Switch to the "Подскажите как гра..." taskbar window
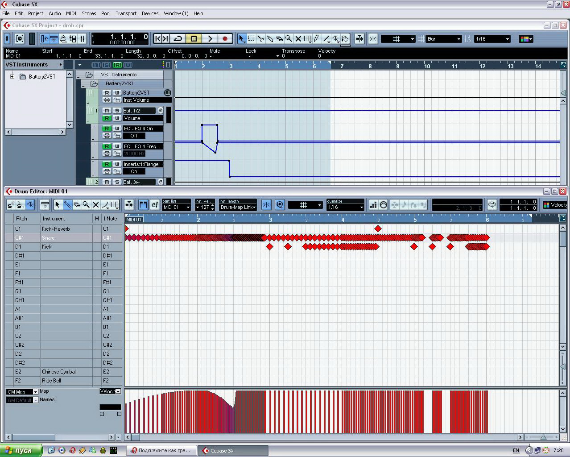Screen dimensions: 570x457 click(x=161, y=450)
